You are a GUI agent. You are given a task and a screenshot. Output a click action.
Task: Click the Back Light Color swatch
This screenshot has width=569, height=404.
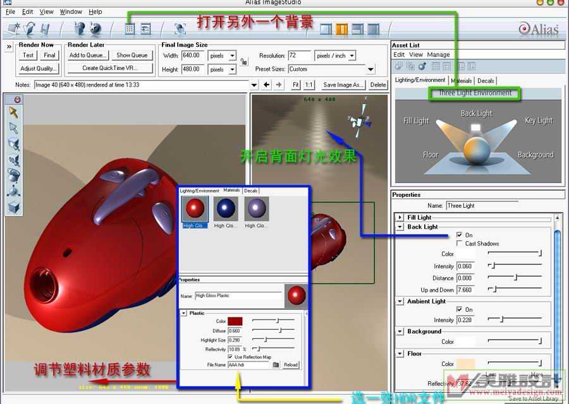465,254
